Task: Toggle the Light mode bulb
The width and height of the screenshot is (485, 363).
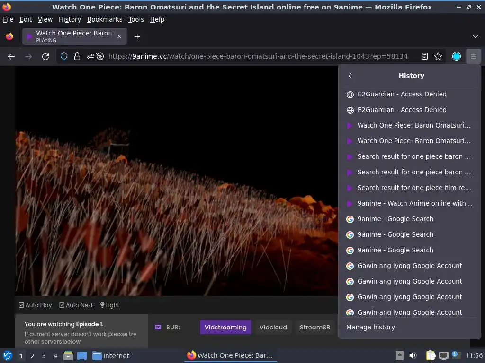Action: pyautogui.click(x=110, y=305)
